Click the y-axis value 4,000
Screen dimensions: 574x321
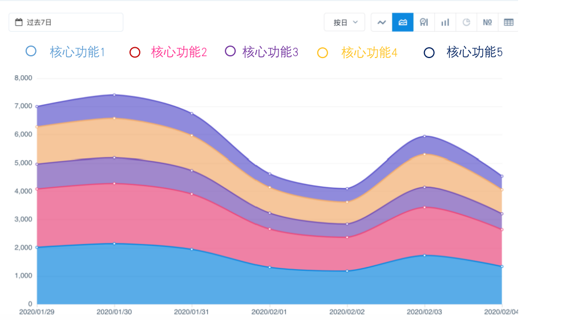click(23, 191)
